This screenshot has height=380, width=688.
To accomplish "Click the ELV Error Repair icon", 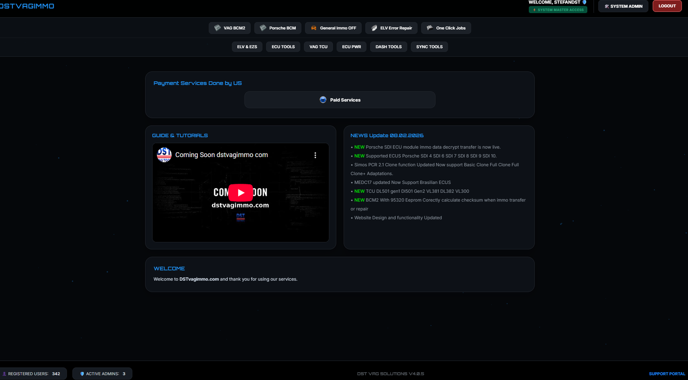I will (374, 28).
